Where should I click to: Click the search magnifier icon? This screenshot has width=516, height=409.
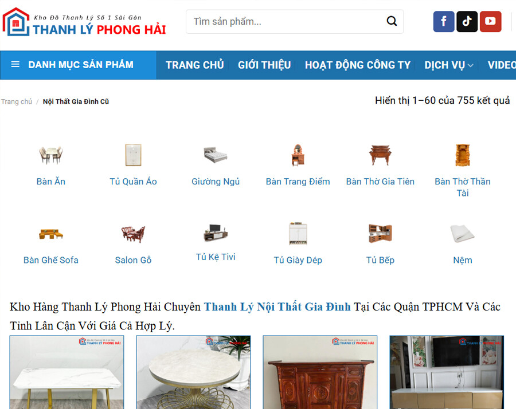tap(392, 21)
